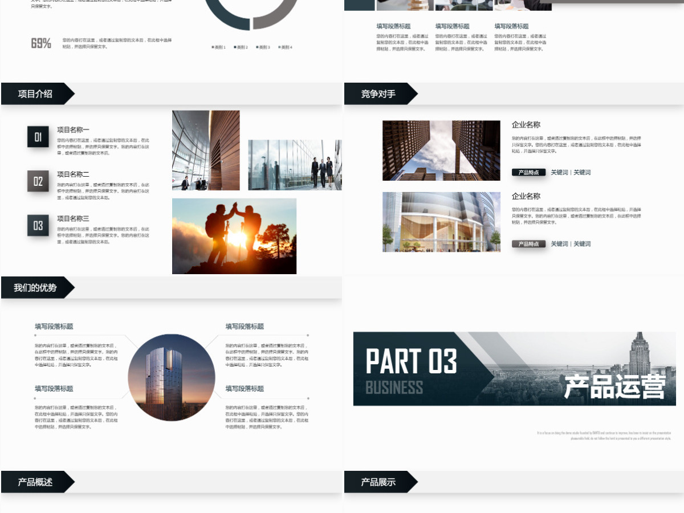Click 关键词 | 关键词 text beside gray 产品特点
The height and width of the screenshot is (513, 684).
pyautogui.click(x=571, y=244)
